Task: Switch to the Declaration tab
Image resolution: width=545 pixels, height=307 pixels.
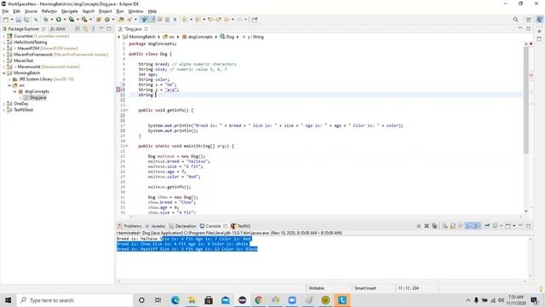Action: (x=182, y=226)
